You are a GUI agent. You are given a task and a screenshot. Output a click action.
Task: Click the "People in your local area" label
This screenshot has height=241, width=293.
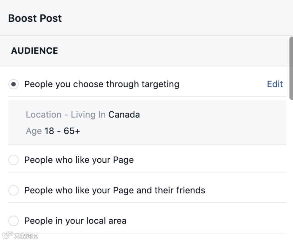click(75, 221)
